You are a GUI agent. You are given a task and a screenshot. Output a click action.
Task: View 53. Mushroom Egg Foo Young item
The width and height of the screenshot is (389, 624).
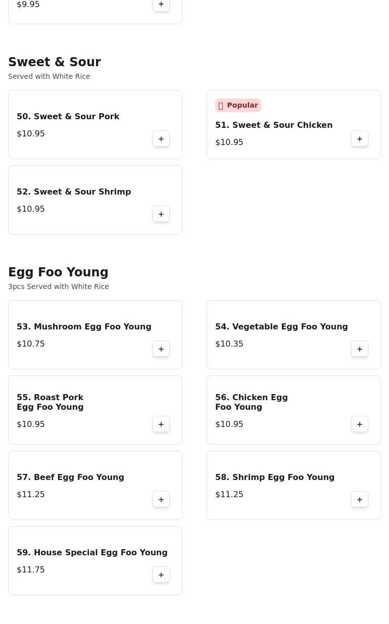tap(84, 327)
